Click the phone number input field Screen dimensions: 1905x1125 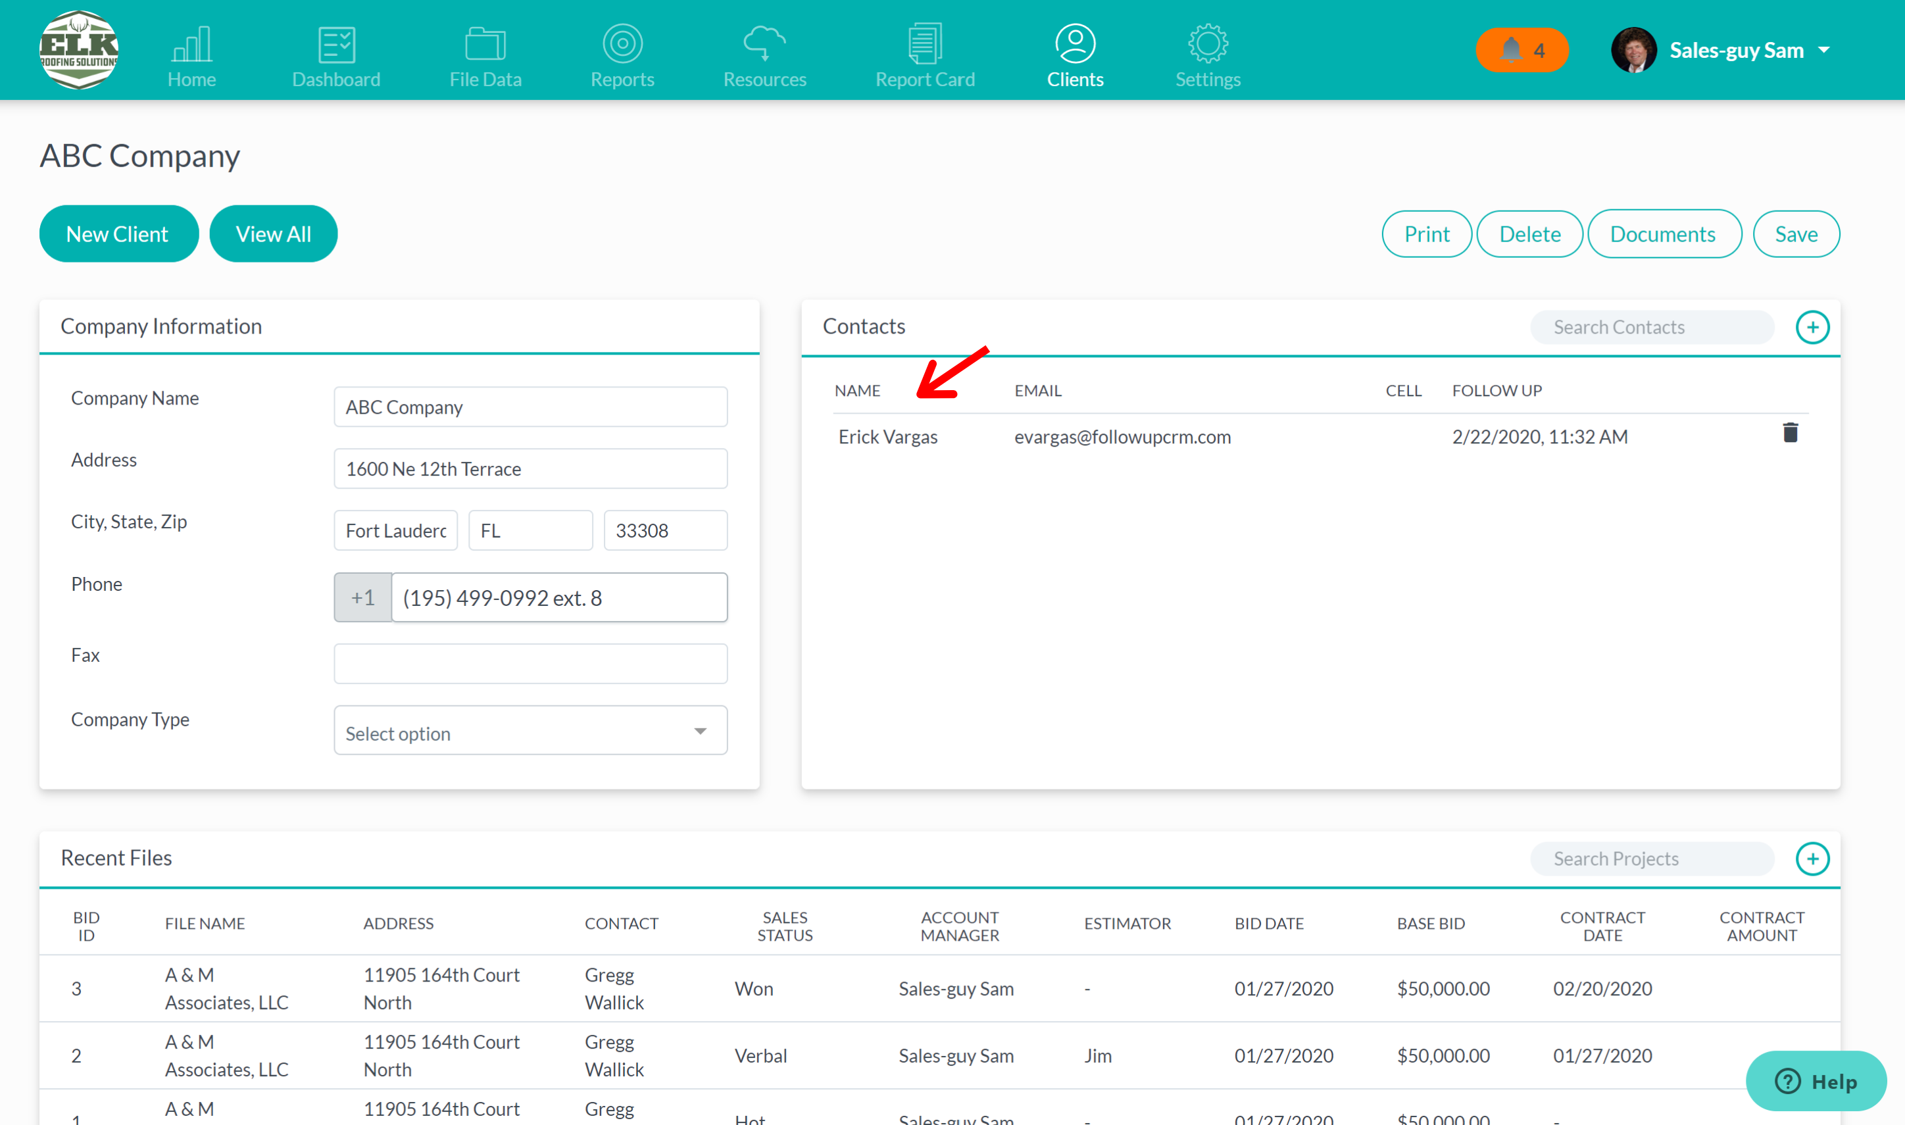pos(559,597)
